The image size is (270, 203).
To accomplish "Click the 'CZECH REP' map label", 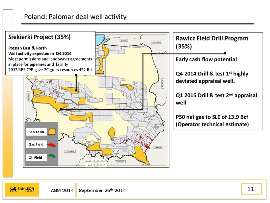I will point(70,151).
